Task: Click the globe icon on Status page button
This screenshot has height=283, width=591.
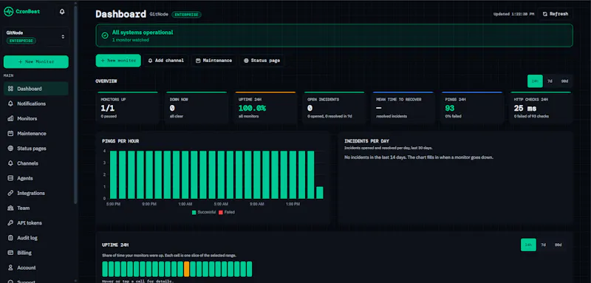Action: 246,61
